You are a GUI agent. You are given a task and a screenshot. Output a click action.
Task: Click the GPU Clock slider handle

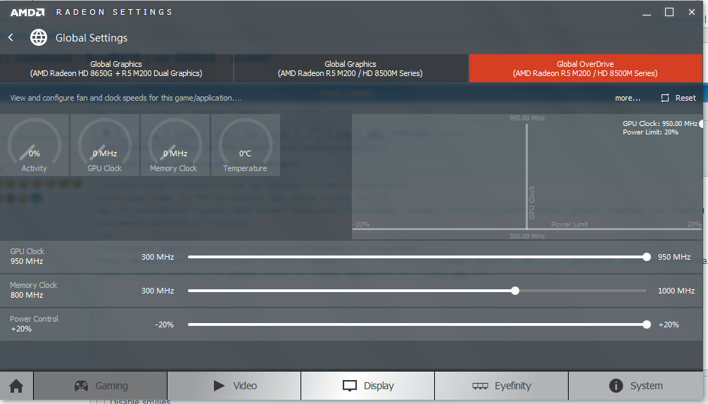647,257
